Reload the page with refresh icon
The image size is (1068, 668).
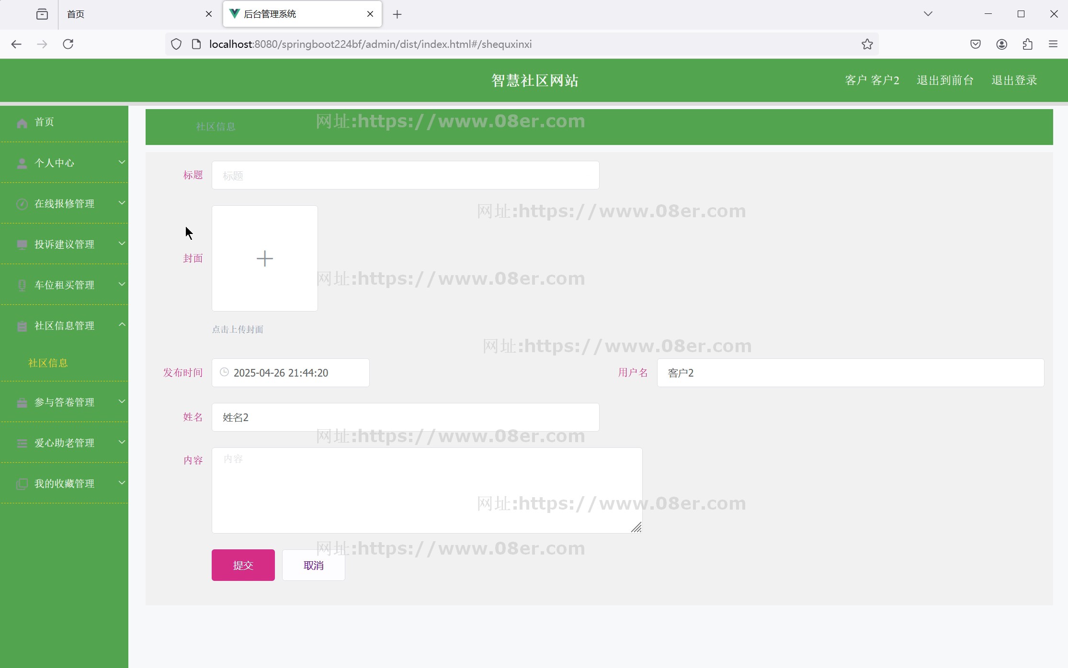(x=68, y=44)
